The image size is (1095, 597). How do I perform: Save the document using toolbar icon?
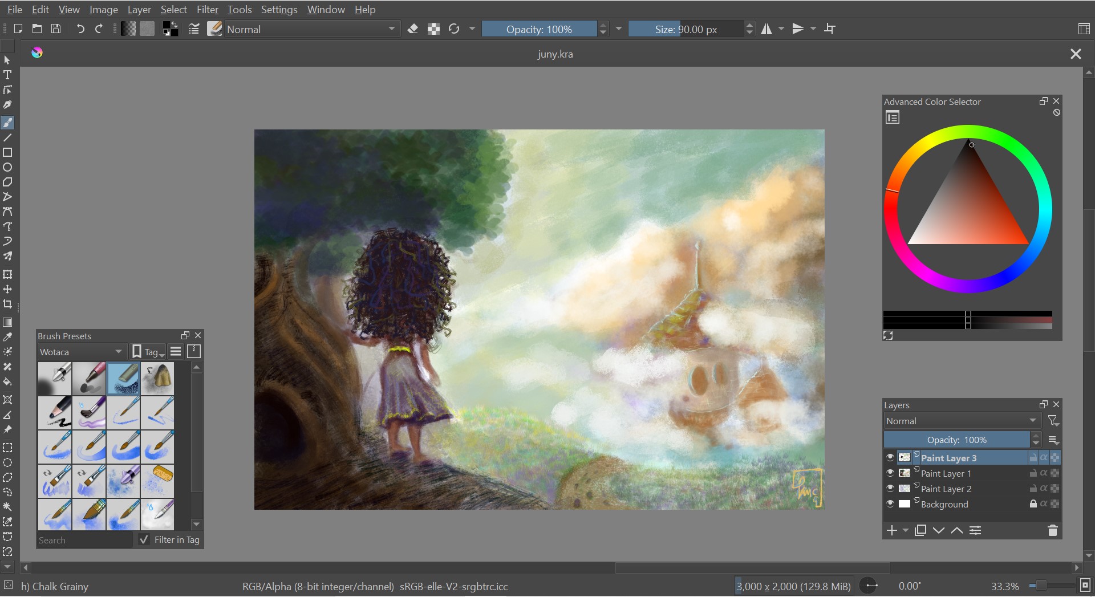(x=56, y=29)
